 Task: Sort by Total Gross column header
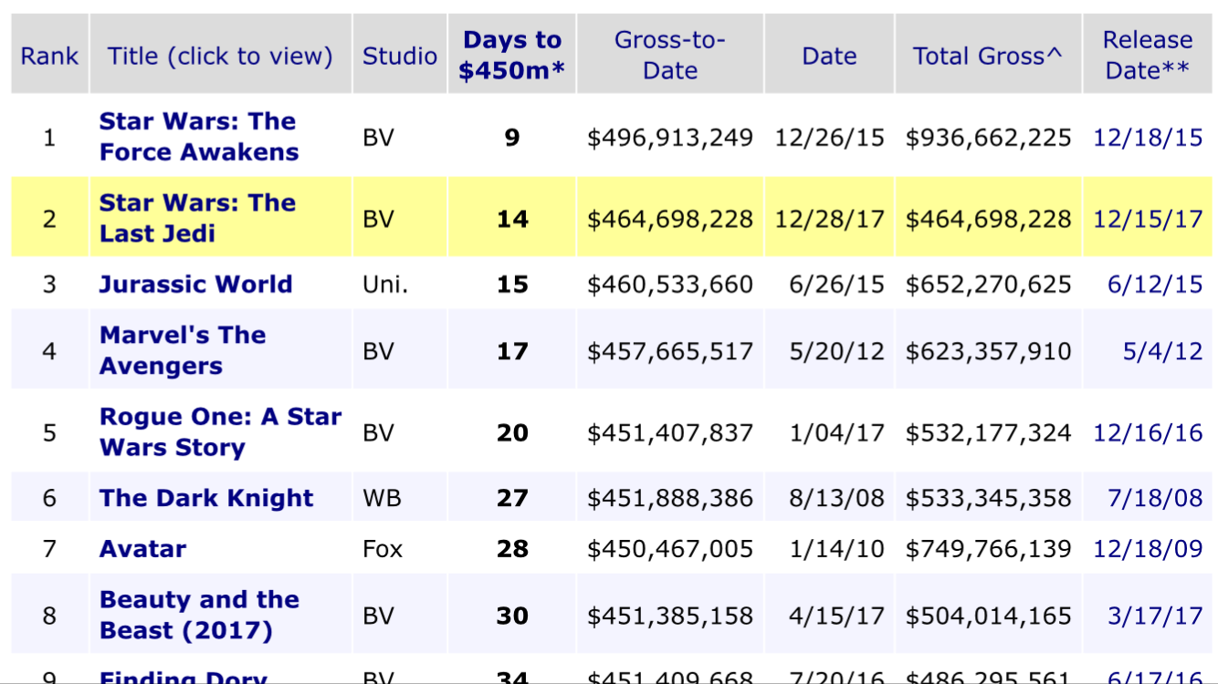[988, 56]
